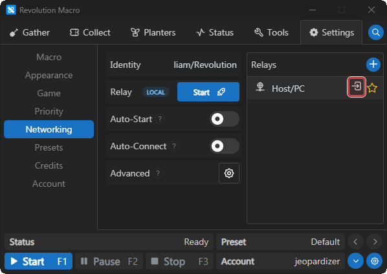Click the Auto-Start help question mark
Viewport: 387px width, 274px height.
(160, 119)
